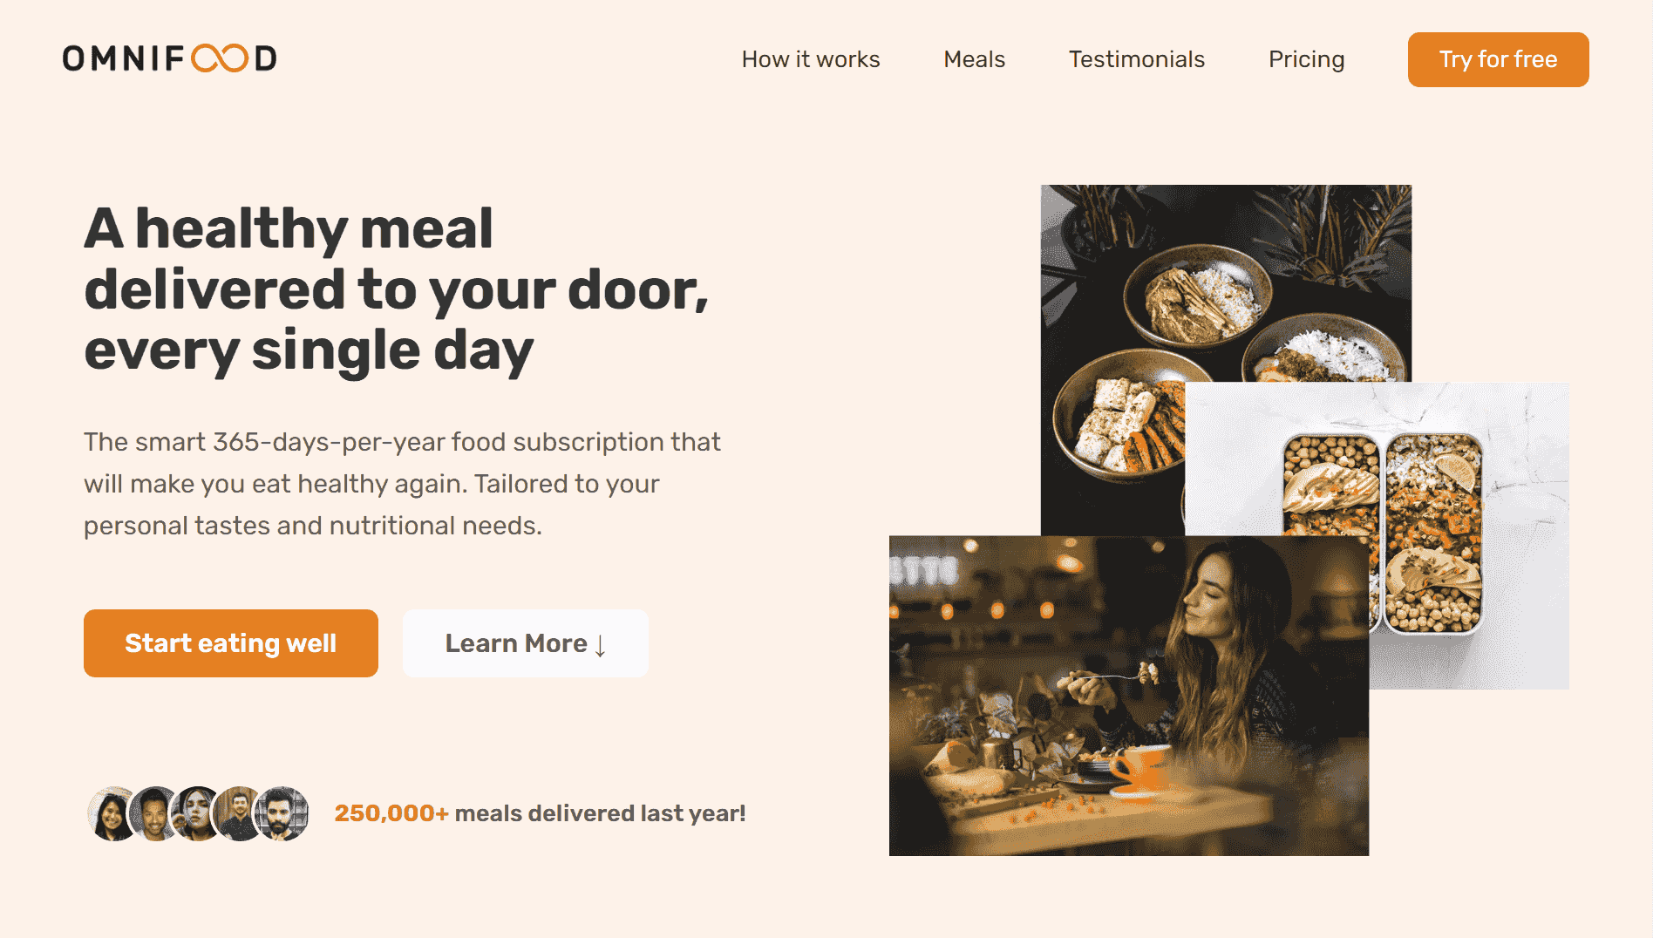Select the bearded man's avatar, last in row

coord(282,813)
